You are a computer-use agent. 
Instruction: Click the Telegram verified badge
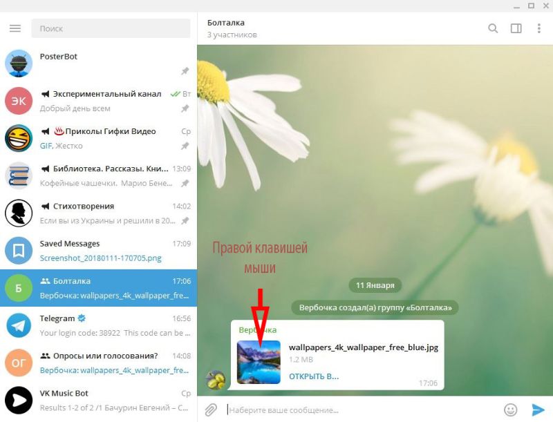click(x=82, y=318)
